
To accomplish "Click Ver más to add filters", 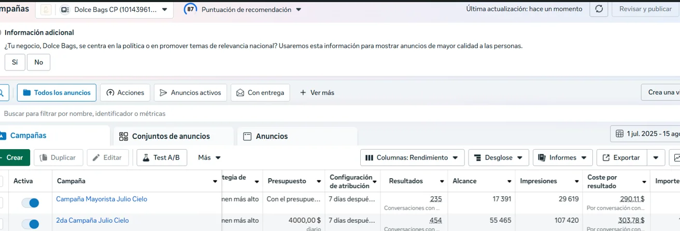I will pyautogui.click(x=317, y=93).
